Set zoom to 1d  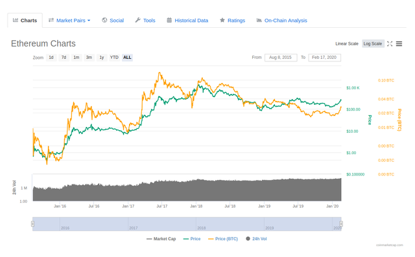(x=51, y=58)
